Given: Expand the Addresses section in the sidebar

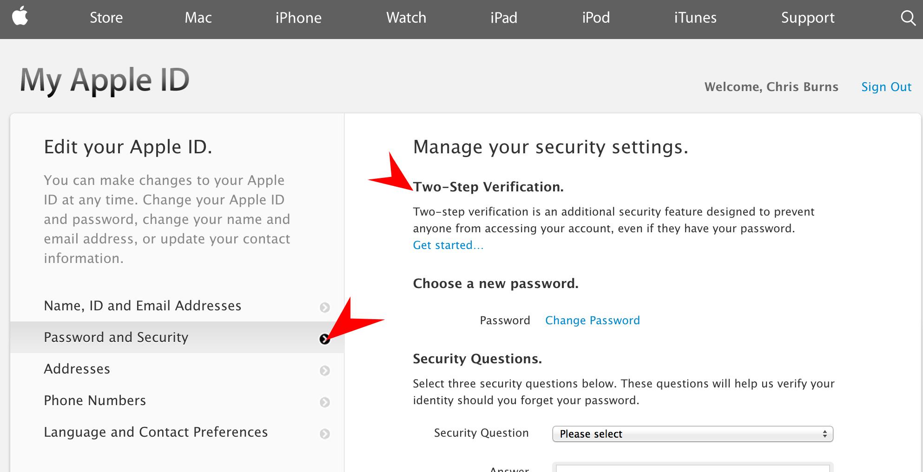Looking at the screenshot, I should [77, 368].
